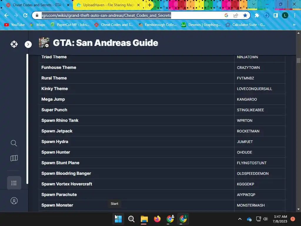The width and height of the screenshot is (301, 226).
Task: View site information via the lock icon
Action: pos(37,15)
